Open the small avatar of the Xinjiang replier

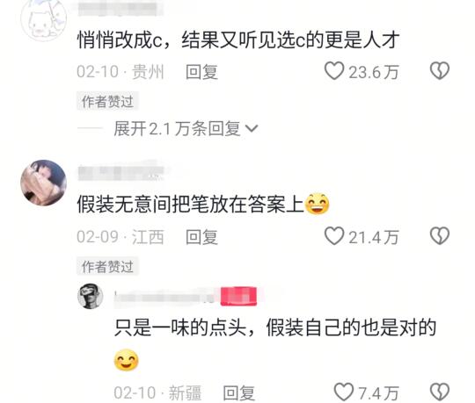point(91,296)
